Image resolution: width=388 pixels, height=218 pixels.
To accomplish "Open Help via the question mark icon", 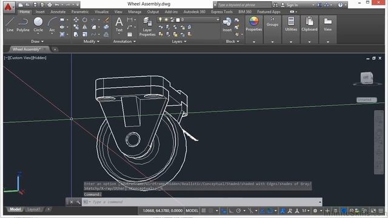I will (x=341, y=5).
